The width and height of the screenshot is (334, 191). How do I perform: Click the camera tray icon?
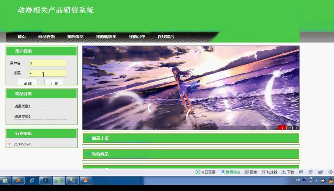click(x=323, y=181)
